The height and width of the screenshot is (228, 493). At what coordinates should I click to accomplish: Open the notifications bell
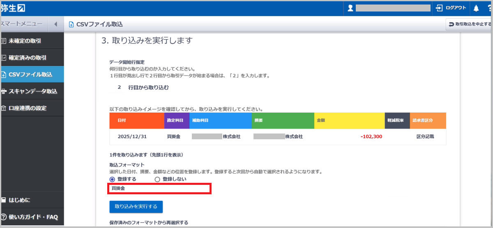tap(476, 8)
